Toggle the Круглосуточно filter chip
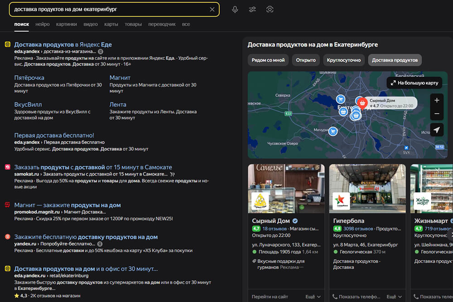Screen dimensions: 453x302 pyautogui.click(x=344, y=60)
